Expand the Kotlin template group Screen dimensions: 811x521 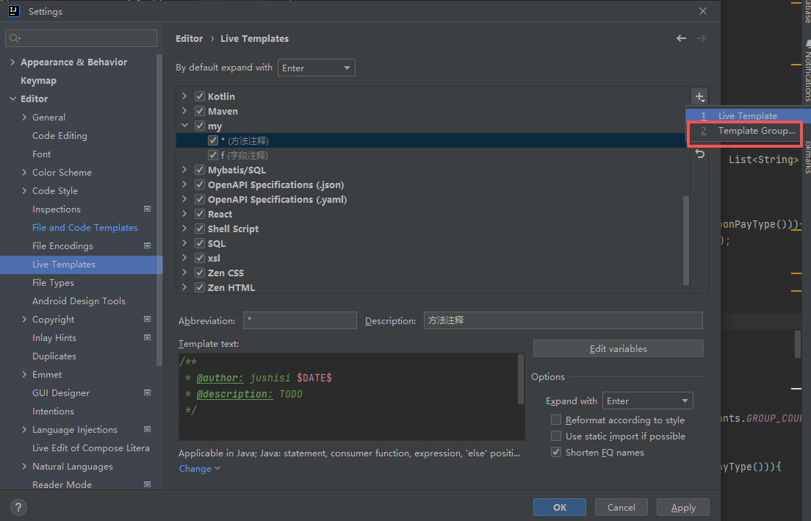pos(184,96)
